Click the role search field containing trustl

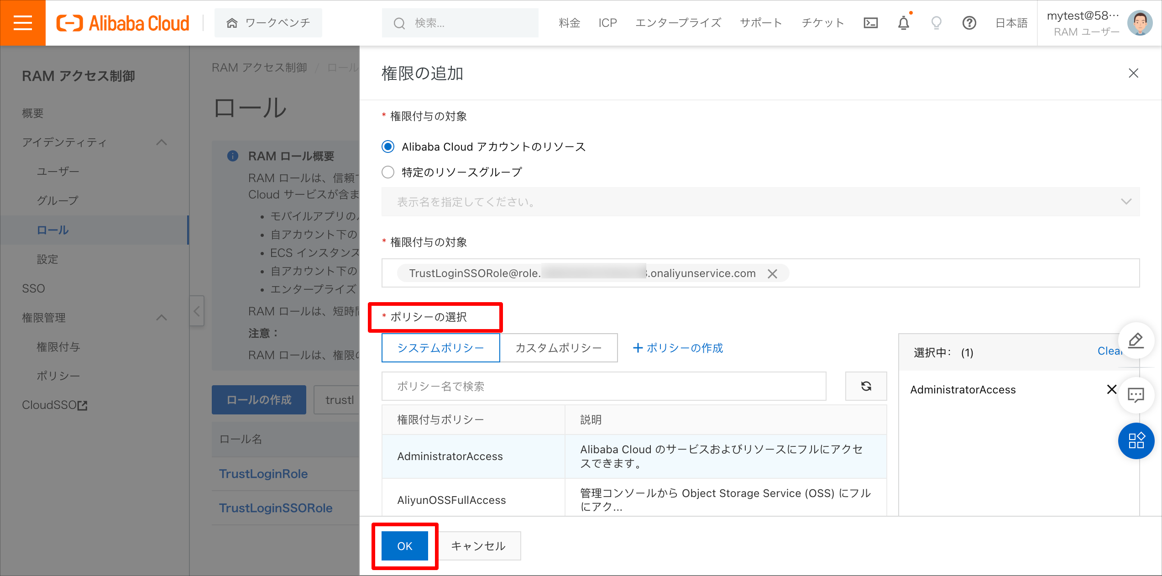[x=337, y=400]
